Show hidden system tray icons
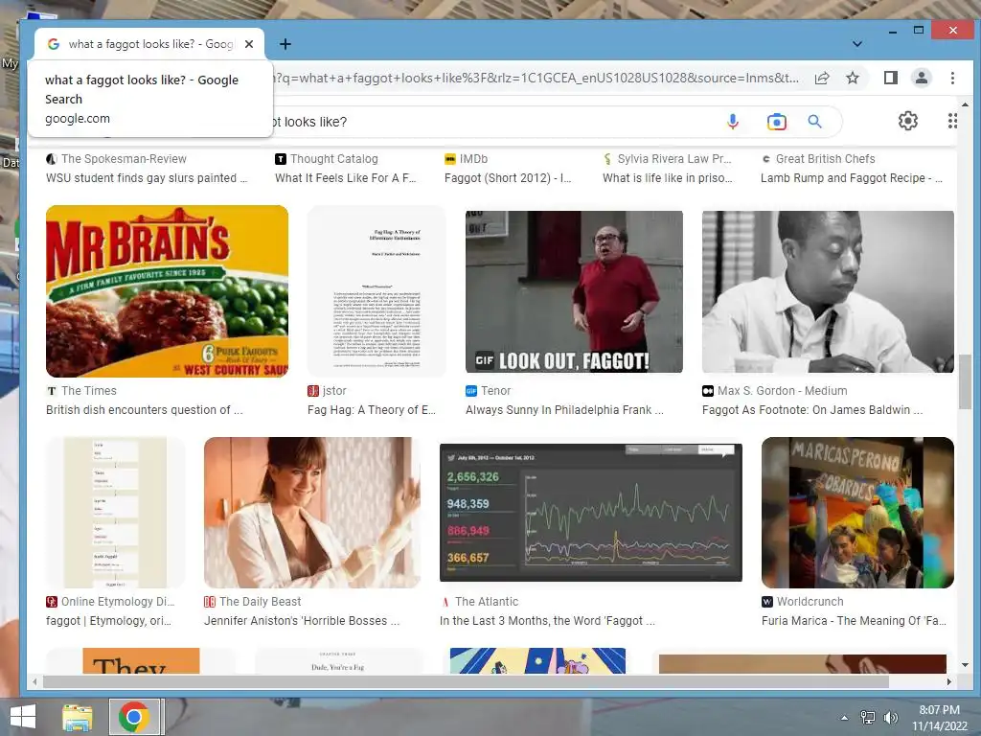 pyautogui.click(x=844, y=718)
